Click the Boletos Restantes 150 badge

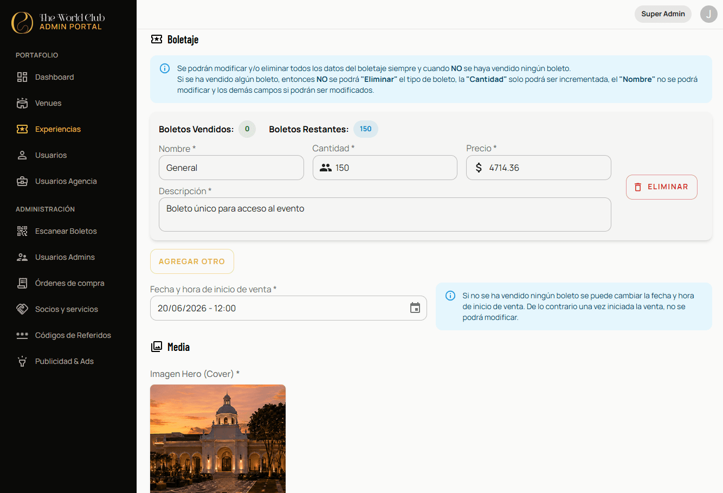[366, 129]
